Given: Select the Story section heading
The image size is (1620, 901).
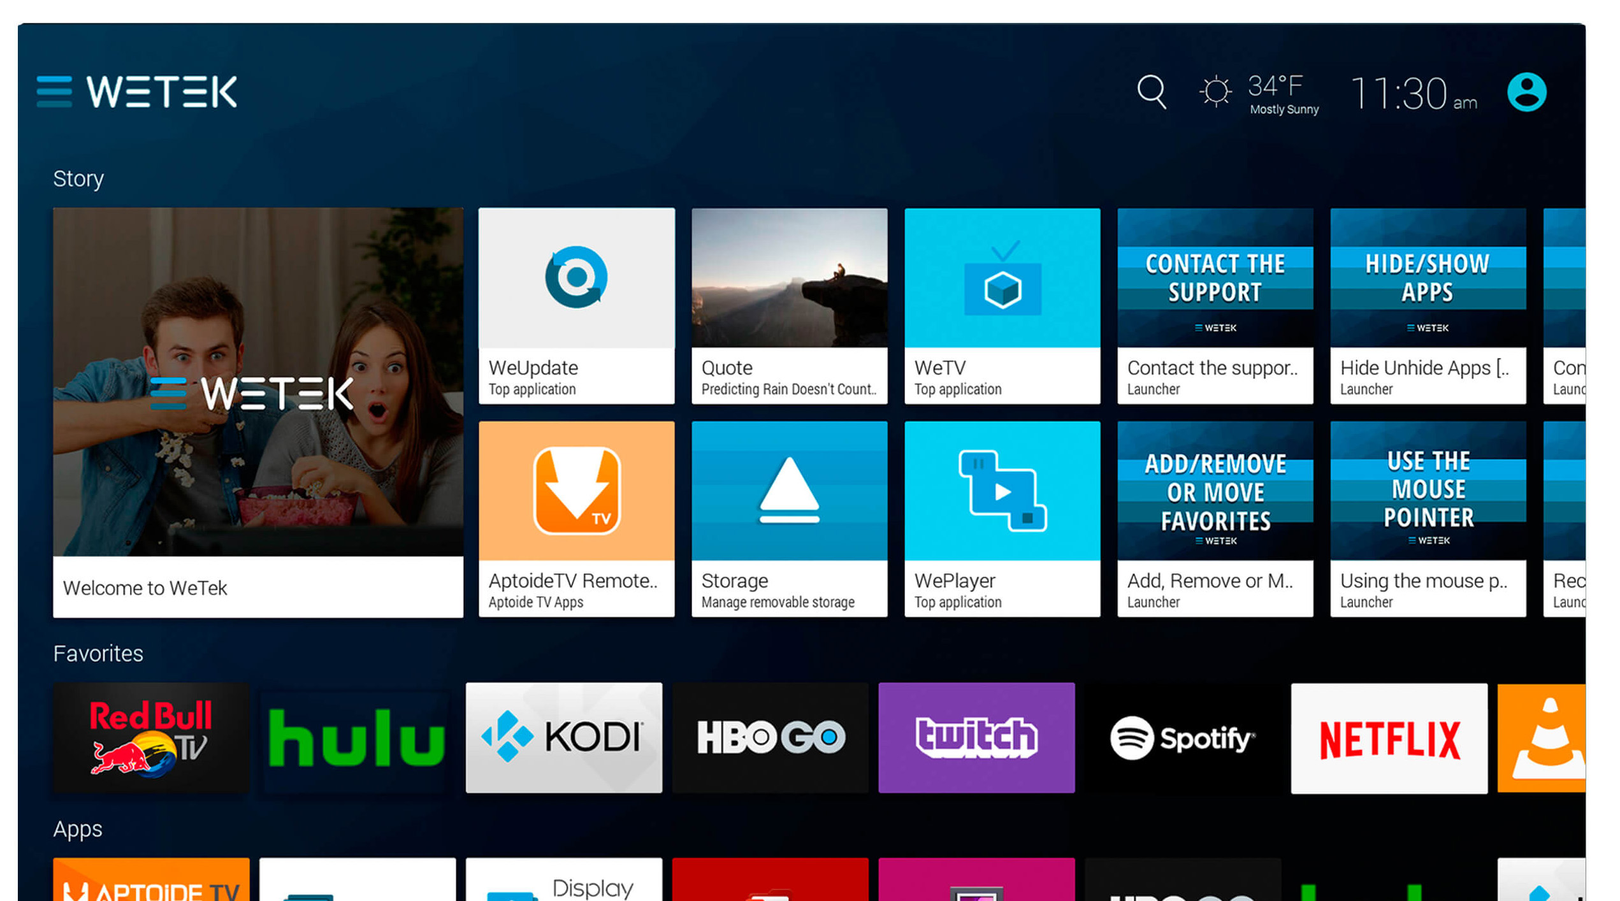Looking at the screenshot, I should tap(78, 179).
